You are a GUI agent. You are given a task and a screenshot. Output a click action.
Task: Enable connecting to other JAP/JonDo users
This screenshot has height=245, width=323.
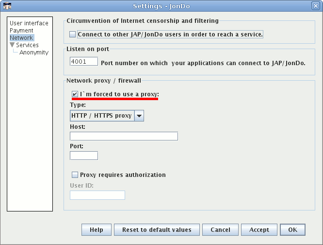pyautogui.click(x=73, y=34)
